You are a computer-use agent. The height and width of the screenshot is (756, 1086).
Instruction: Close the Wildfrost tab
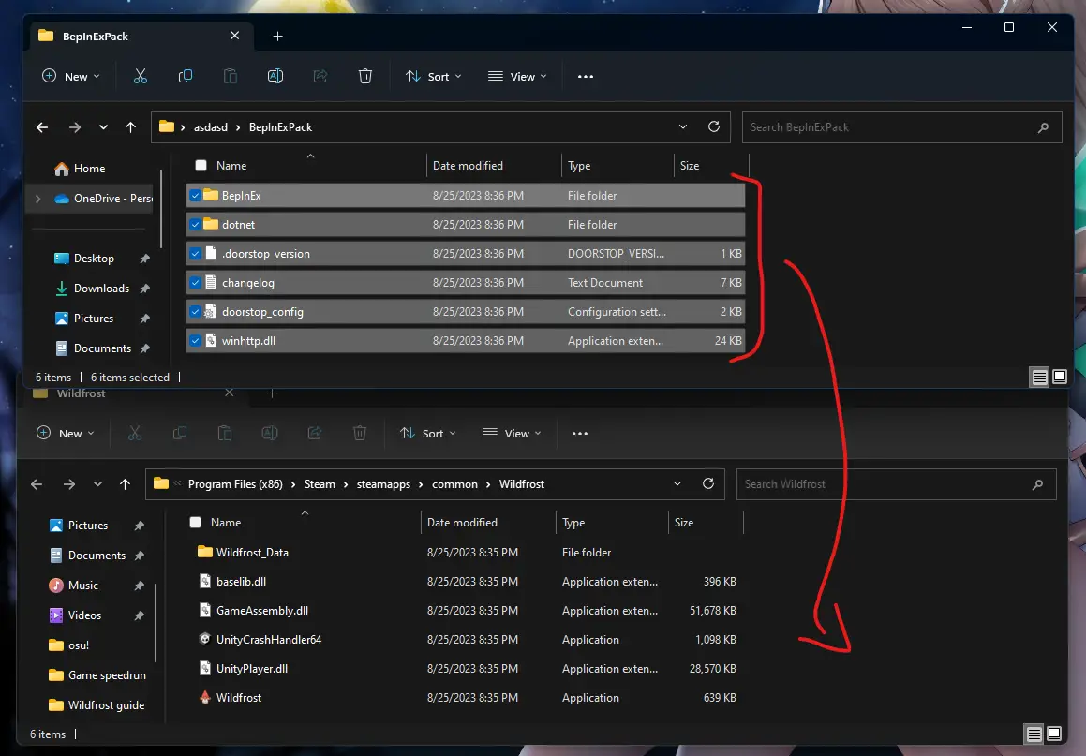(230, 393)
